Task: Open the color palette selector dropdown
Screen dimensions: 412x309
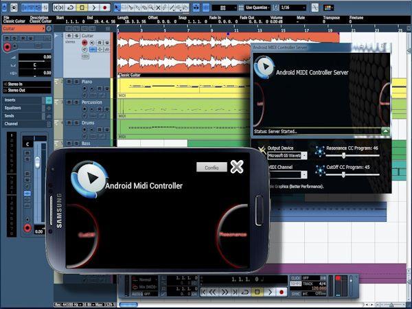Action: pos(328,8)
